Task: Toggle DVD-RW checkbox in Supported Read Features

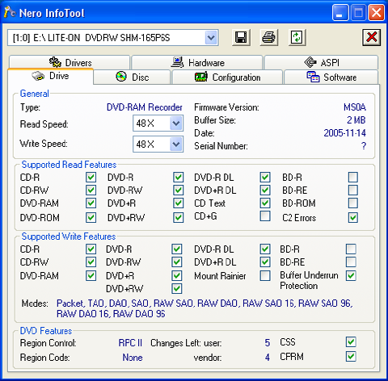Action: coord(178,190)
